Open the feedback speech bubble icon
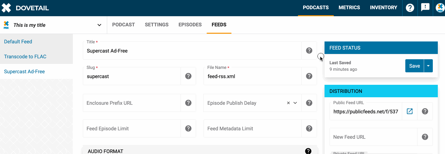Viewport: 445px width, 154px height. tap(425, 7)
